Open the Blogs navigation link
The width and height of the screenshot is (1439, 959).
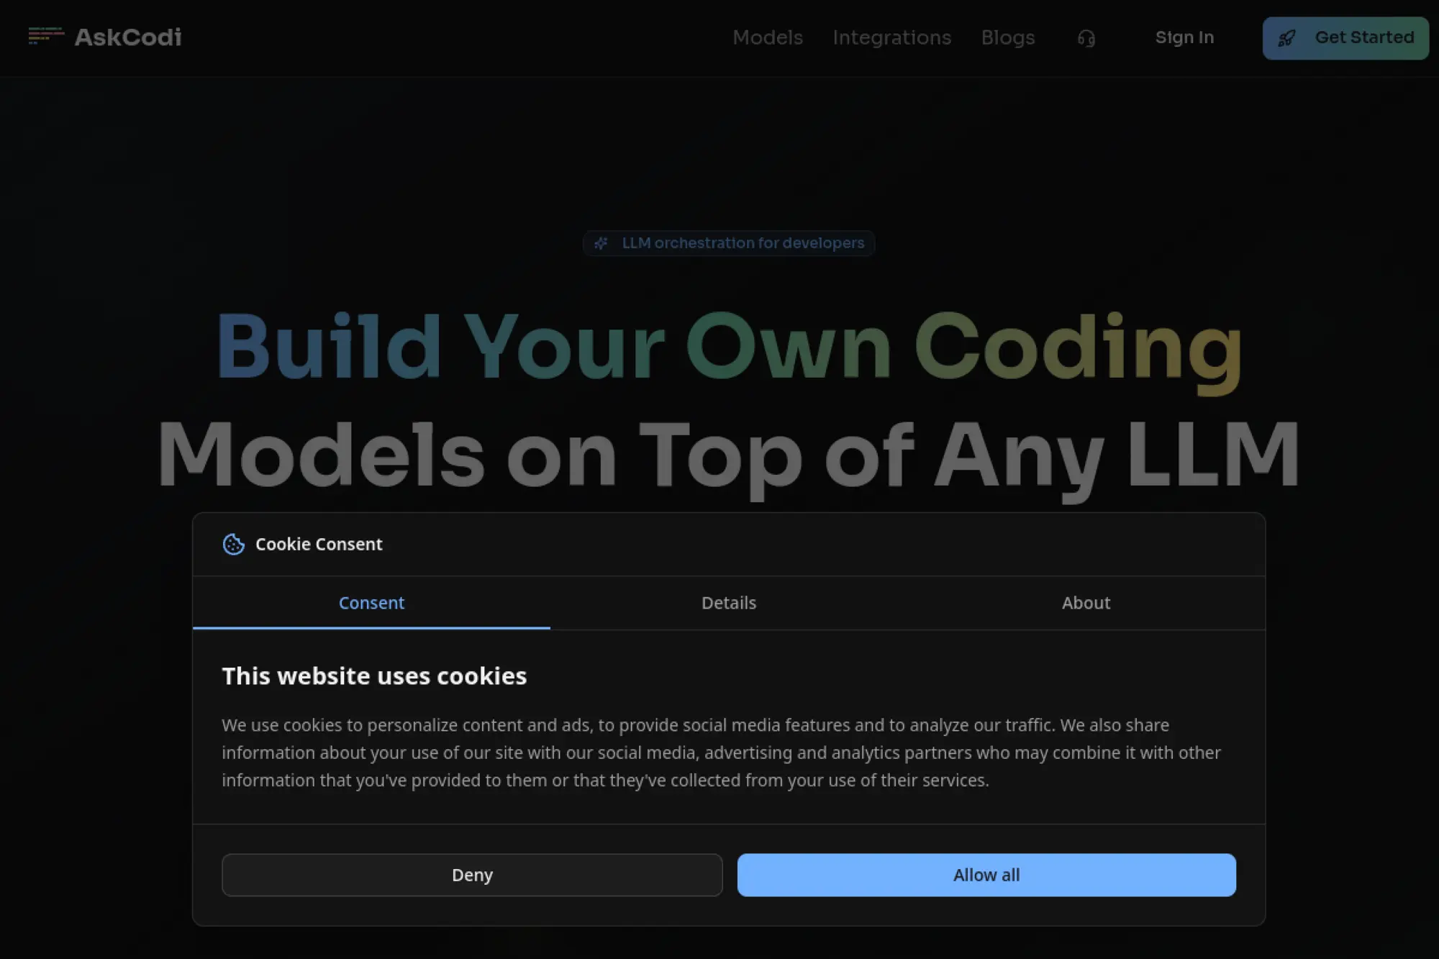(x=1007, y=37)
